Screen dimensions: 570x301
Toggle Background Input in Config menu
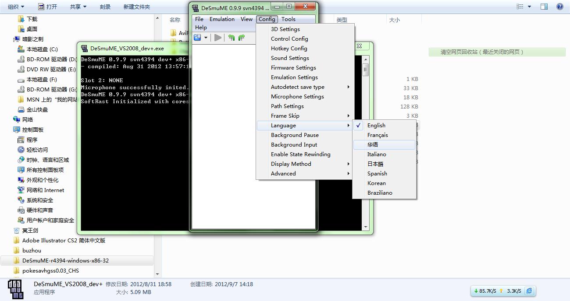(x=305, y=145)
